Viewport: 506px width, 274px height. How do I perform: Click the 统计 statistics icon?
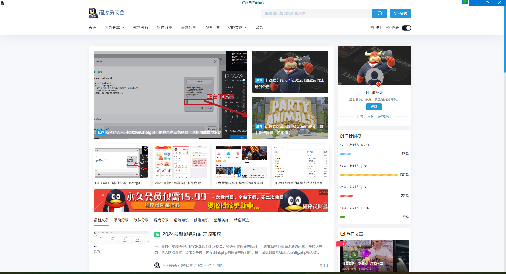[x=372, y=28]
